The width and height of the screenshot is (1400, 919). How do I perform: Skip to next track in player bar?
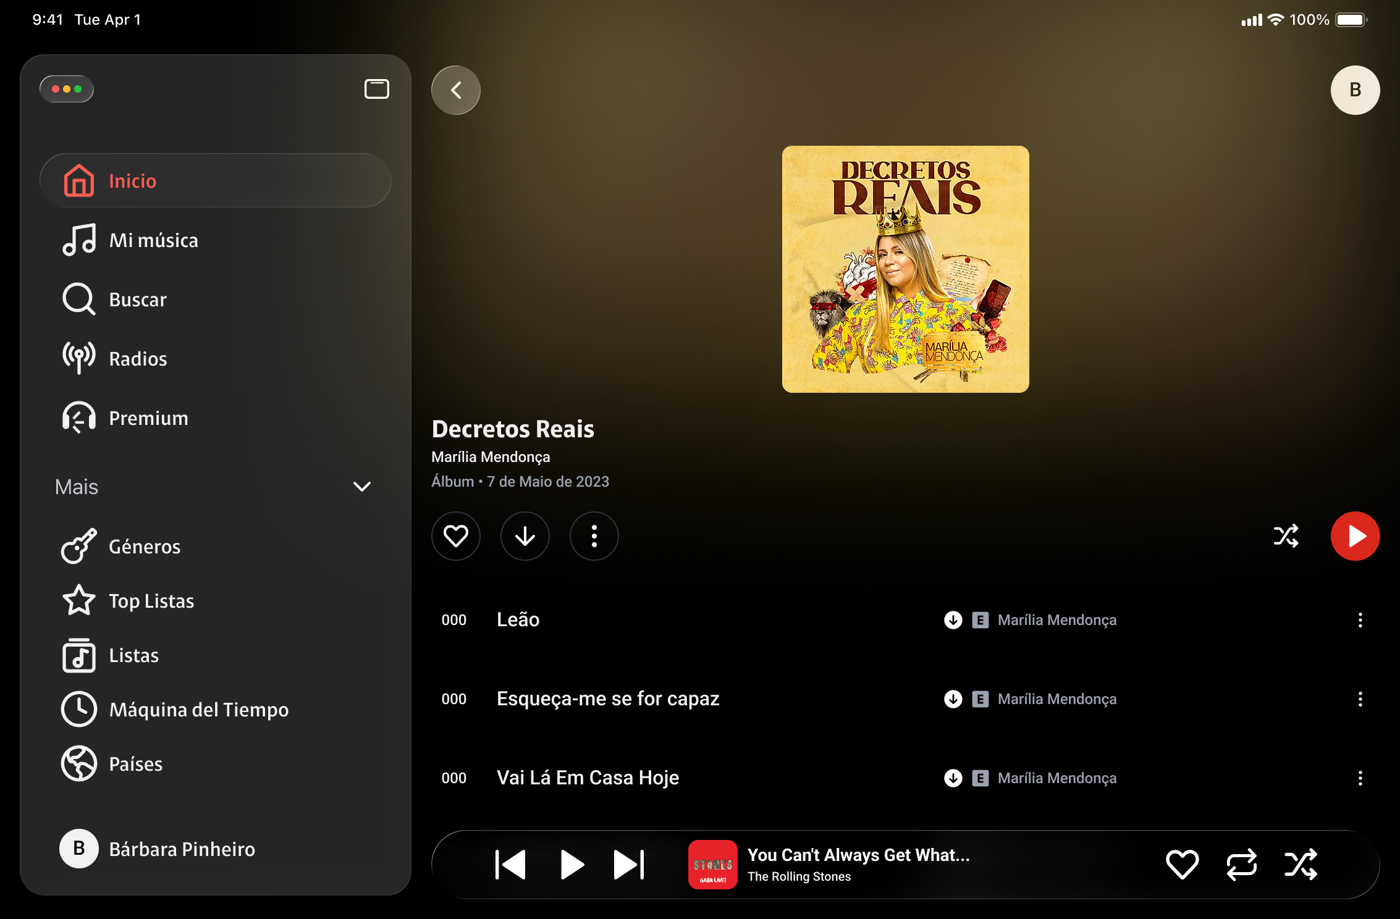629,864
